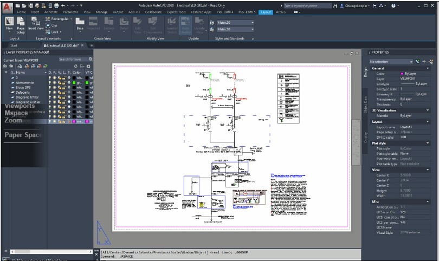
Task: Click the Layout Viewports panel launcher arrow
Action: pyautogui.click(x=72, y=38)
